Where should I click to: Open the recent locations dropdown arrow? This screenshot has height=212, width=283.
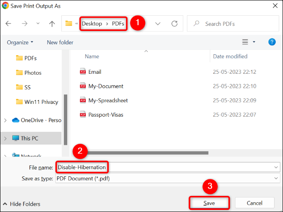(x=38, y=23)
